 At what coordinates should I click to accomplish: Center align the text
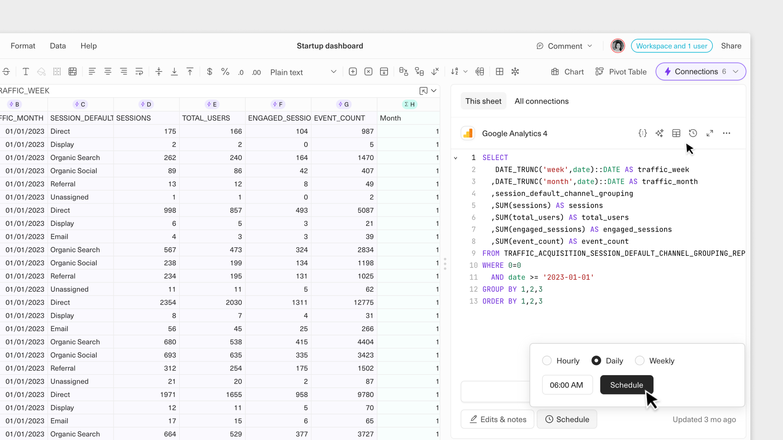108,72
